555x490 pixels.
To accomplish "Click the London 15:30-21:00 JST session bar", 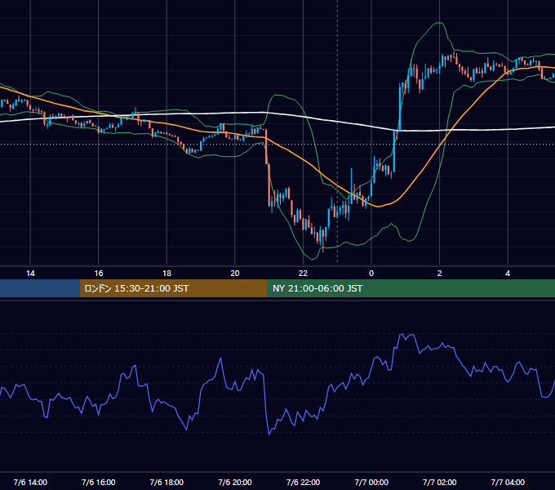I will (x=173, y=288).
